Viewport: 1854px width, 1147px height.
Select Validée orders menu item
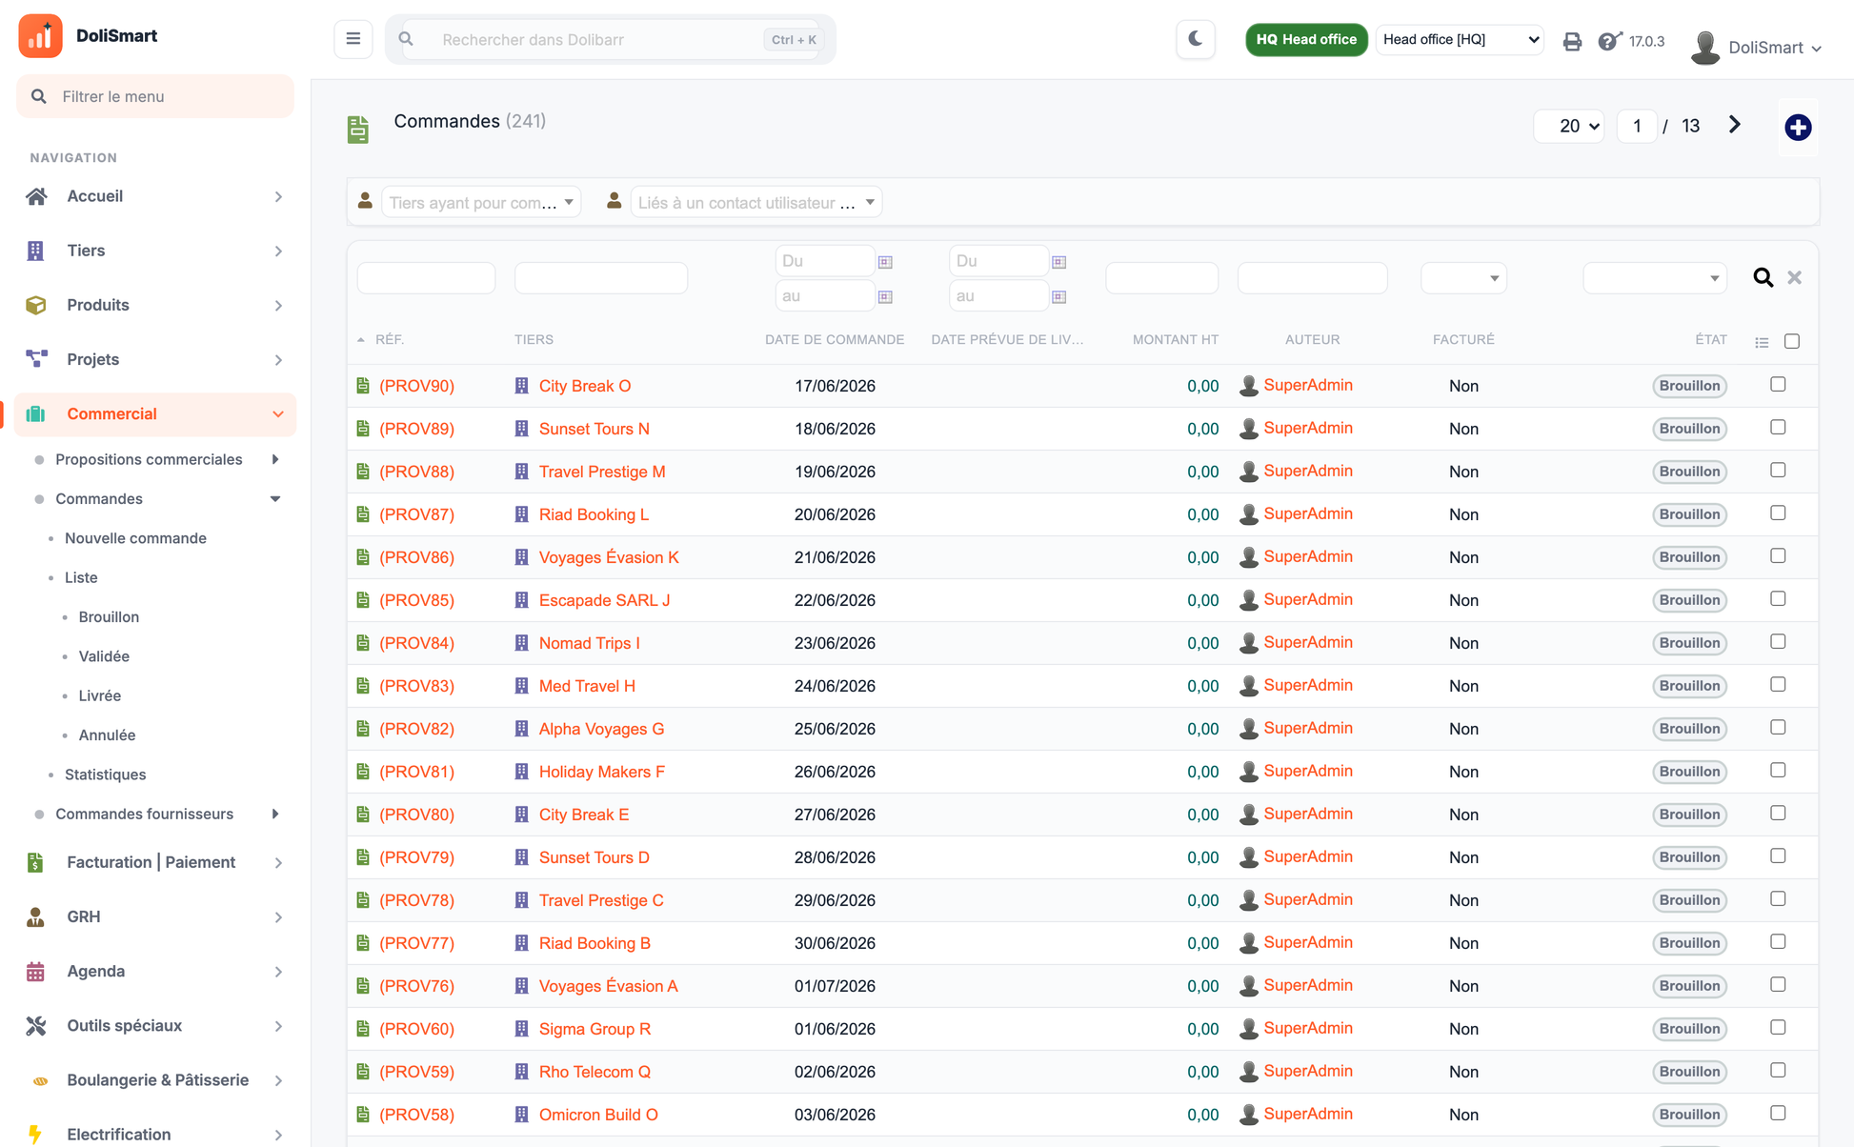point(104,656)
